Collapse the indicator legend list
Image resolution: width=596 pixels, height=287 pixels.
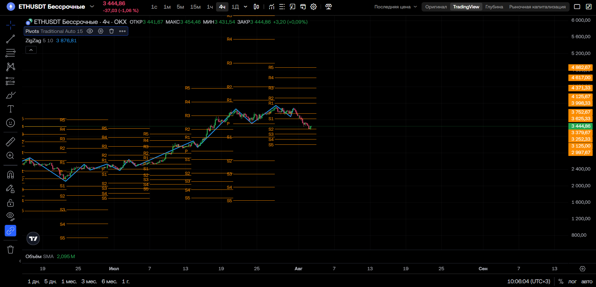point(31,50)
